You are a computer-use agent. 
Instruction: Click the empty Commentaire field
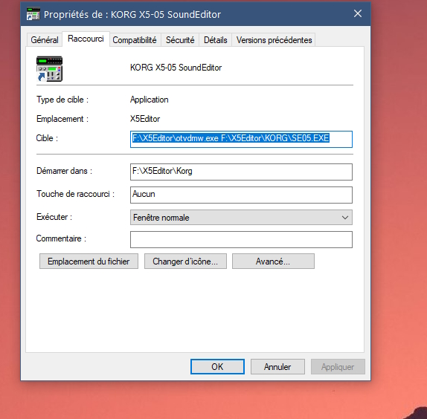tap(241, 239)
